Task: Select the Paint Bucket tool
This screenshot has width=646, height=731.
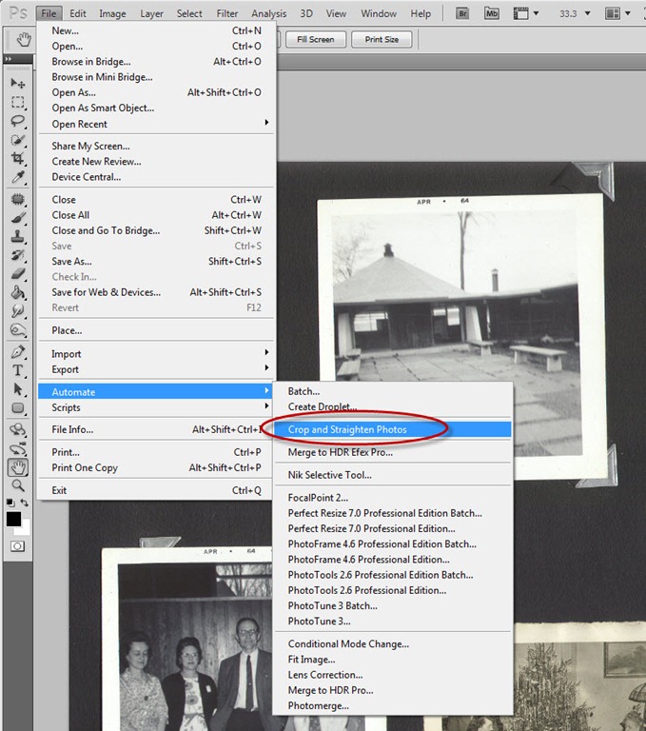Action: [18, 293]
